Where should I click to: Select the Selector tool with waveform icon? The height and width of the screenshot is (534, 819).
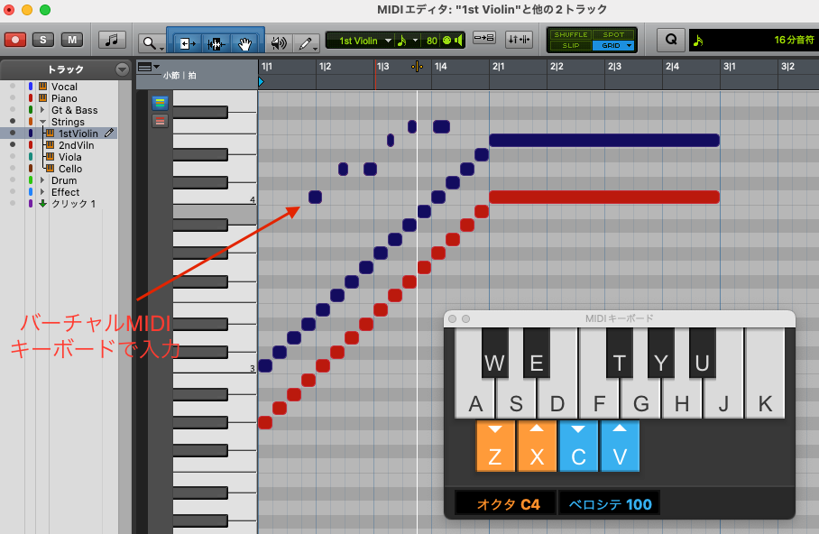pyautogui.click(x=216, y=43)
